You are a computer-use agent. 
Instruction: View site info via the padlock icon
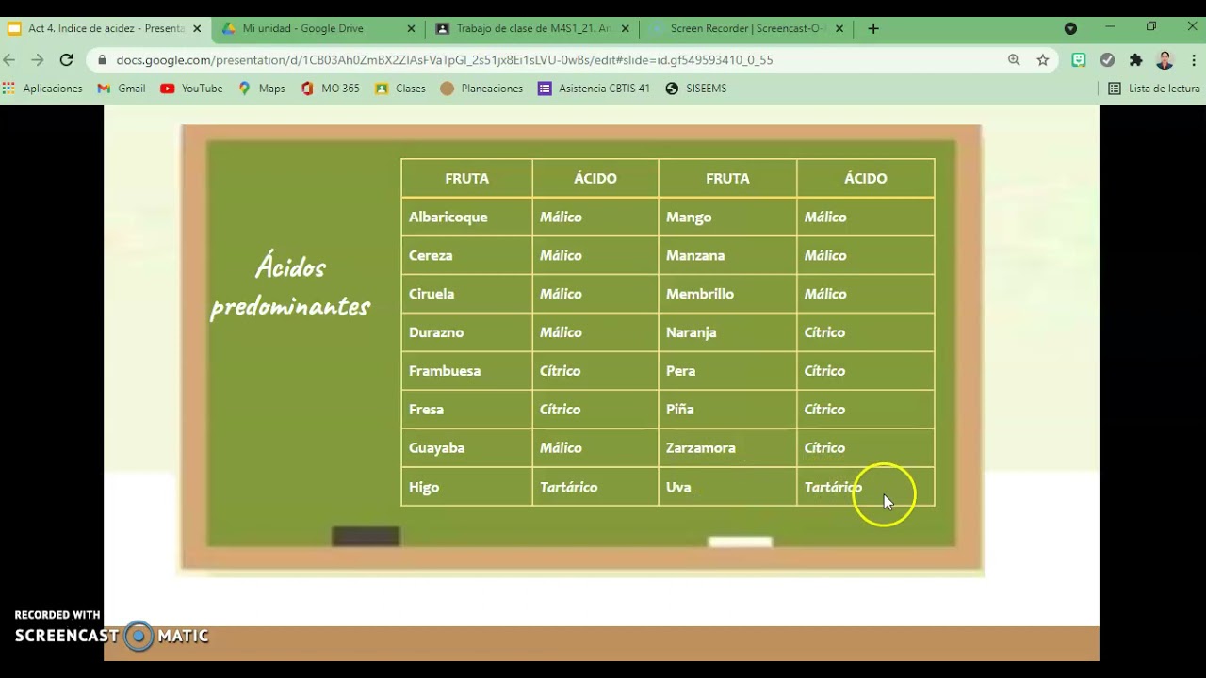(102, 59)
